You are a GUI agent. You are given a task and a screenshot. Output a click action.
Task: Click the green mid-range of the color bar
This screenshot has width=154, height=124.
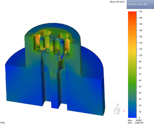pyautogui.click(x=132, y=80)
